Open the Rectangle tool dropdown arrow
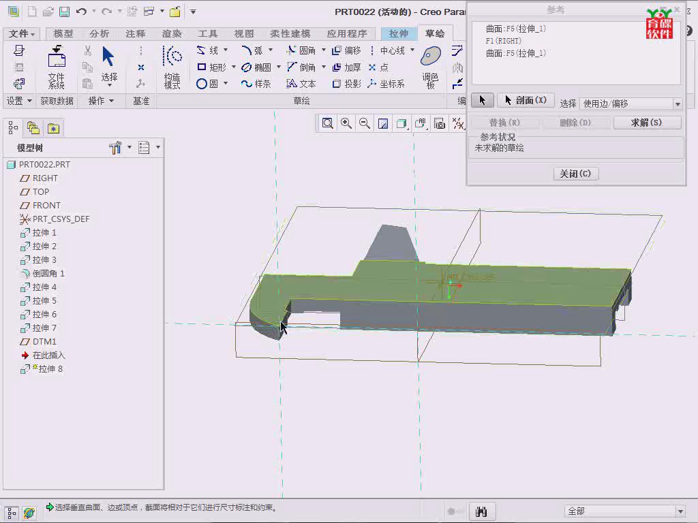 [234, 67]
